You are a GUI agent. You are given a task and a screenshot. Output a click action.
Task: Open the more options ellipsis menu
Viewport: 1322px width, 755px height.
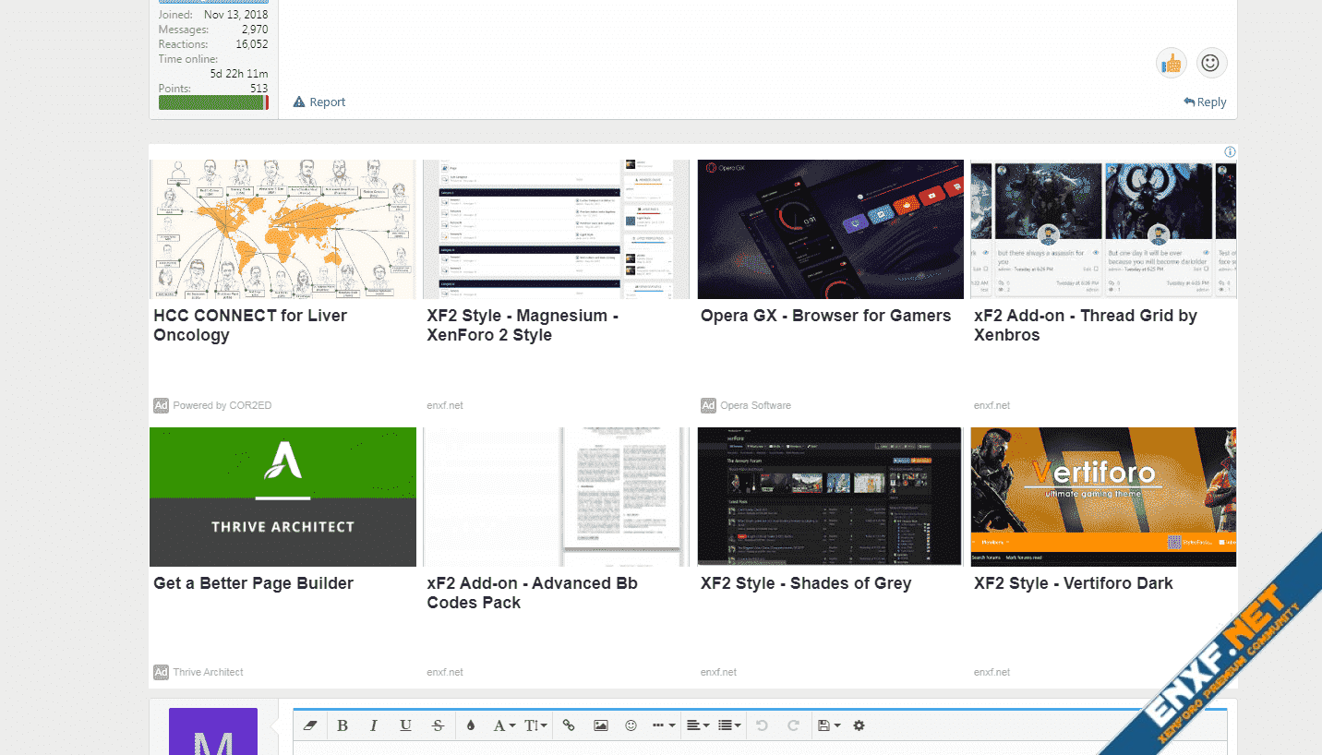(x=663, y=725)
